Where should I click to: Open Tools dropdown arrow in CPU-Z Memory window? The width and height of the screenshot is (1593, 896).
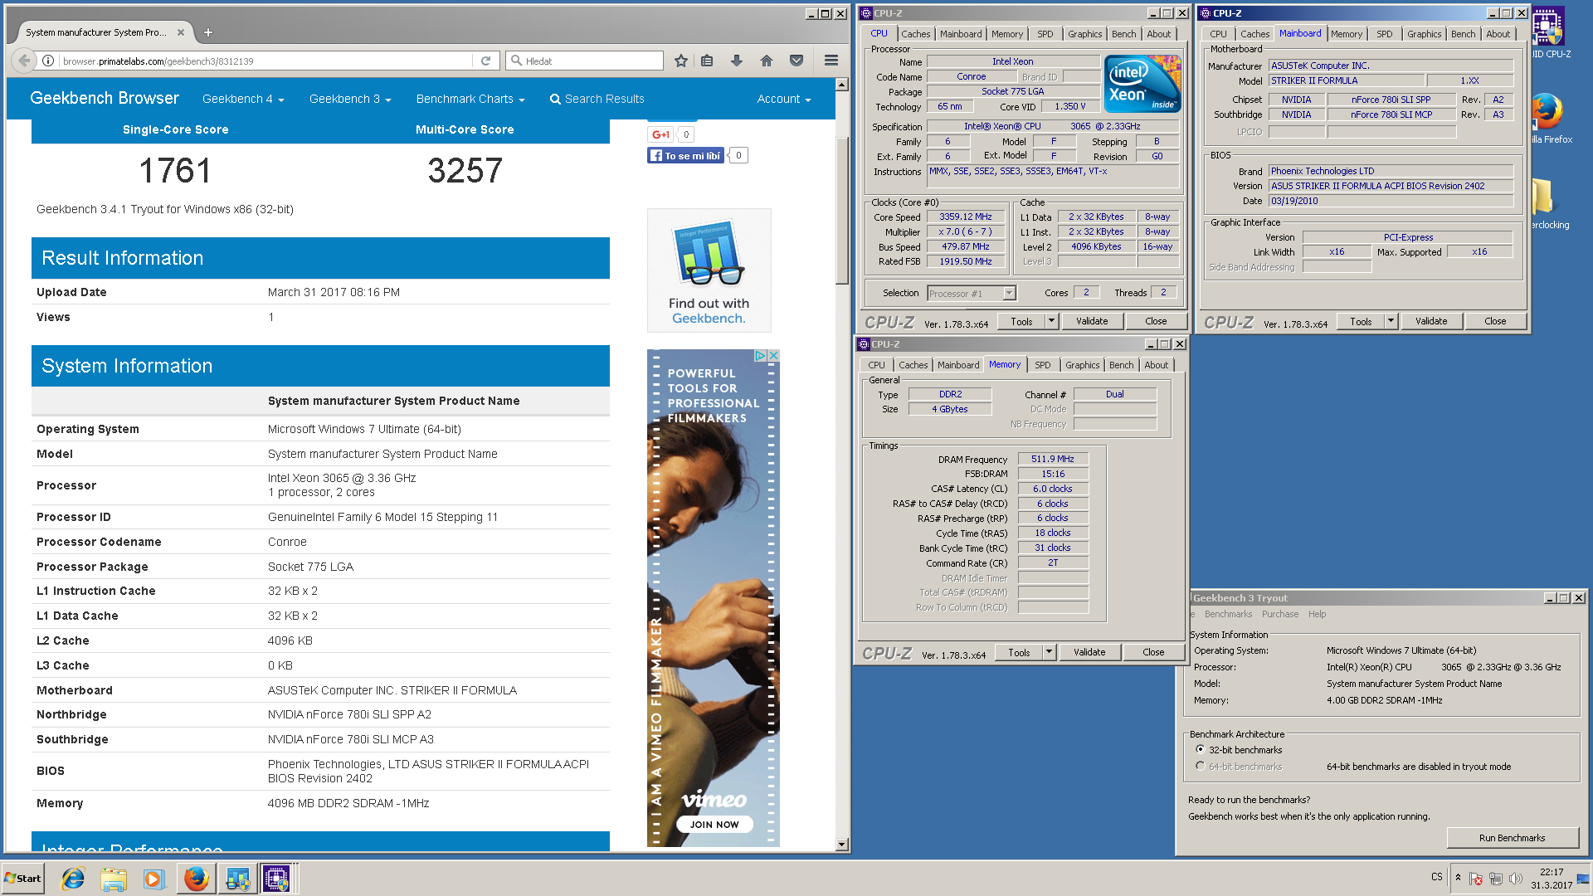click(x=1049, y=652)
